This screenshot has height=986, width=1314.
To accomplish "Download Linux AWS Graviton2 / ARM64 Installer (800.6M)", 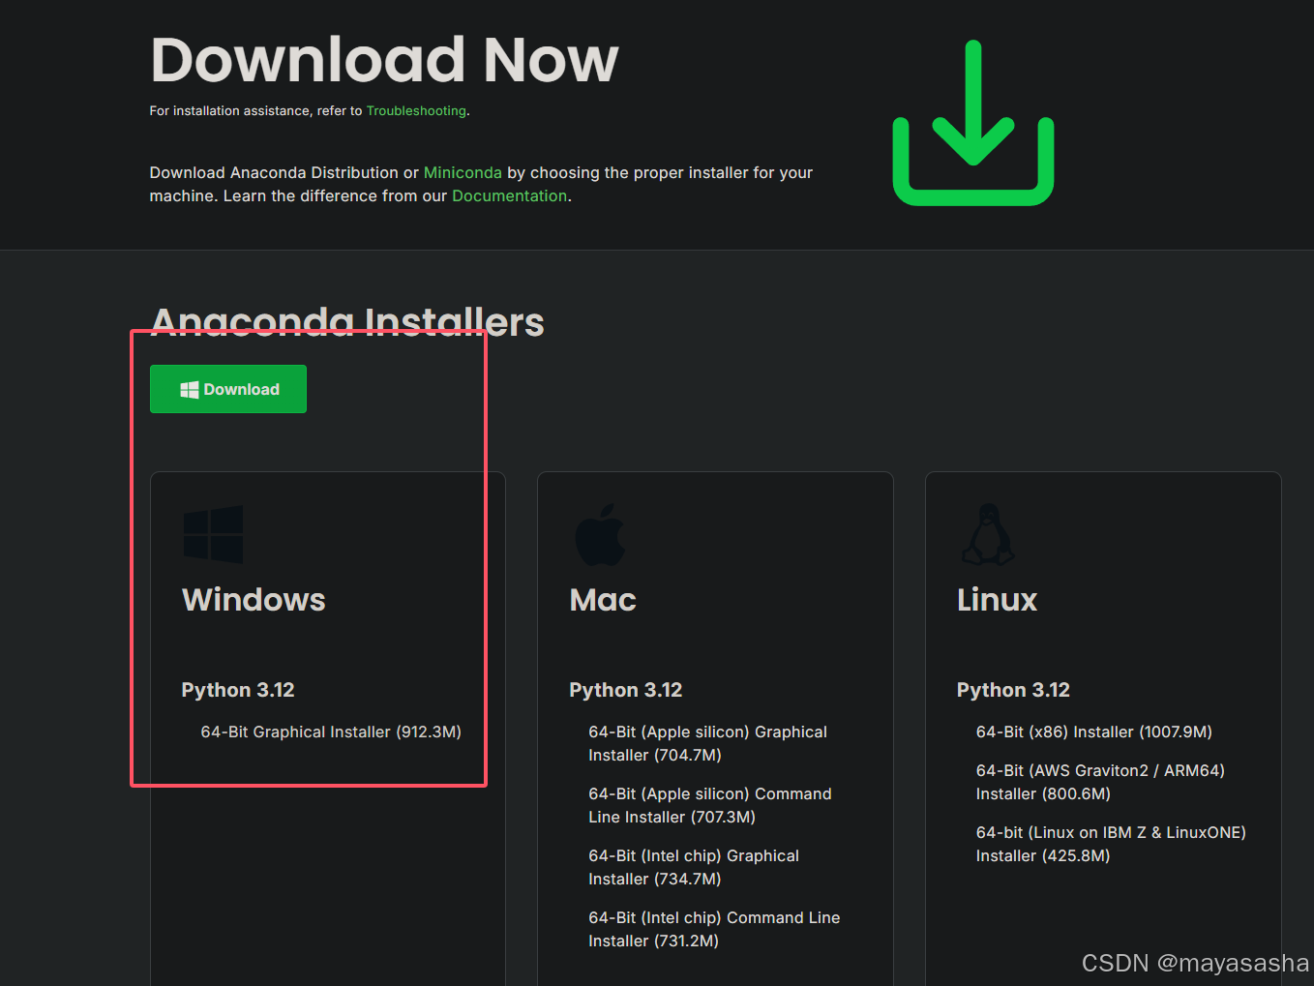I will pos(1100,782).
